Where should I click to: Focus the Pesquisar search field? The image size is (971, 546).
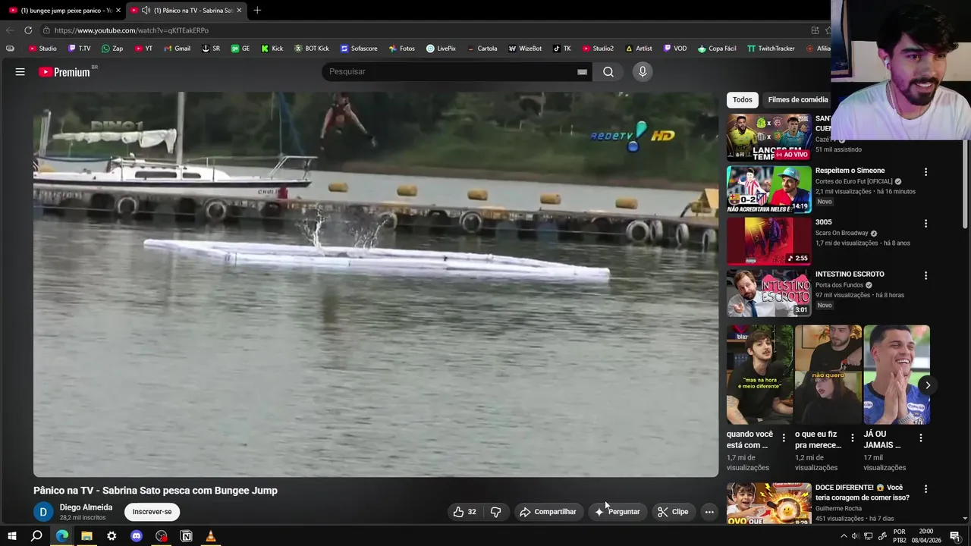[x=451, y=71]
